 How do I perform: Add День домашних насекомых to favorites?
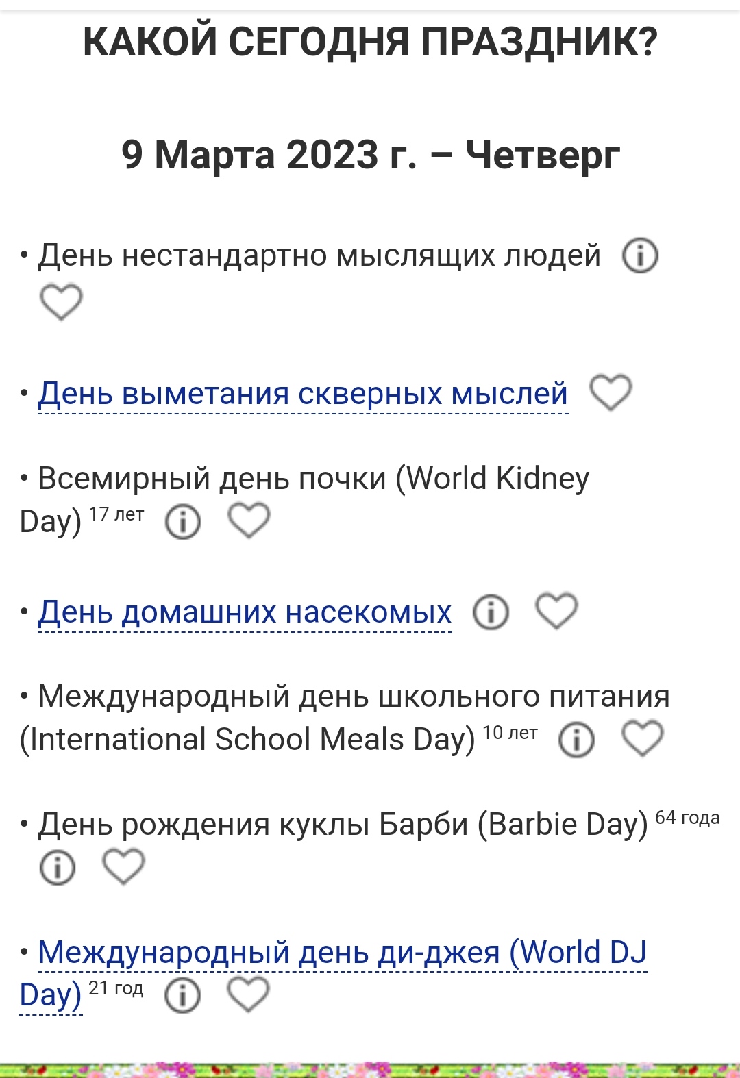pyautogui.click(x=556, y=611)
